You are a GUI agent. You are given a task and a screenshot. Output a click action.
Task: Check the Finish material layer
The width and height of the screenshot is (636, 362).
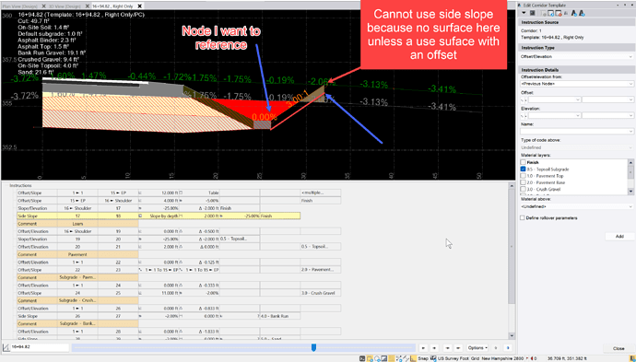(524, 162)
